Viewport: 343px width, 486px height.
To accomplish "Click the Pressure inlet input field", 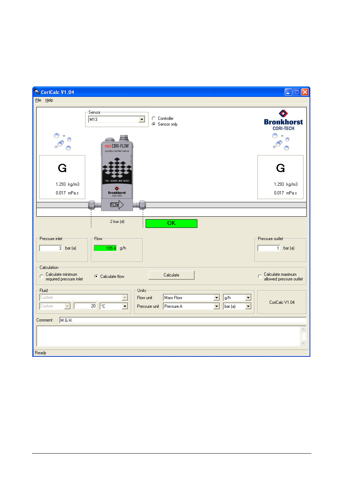I will click(x=51, y=248).
